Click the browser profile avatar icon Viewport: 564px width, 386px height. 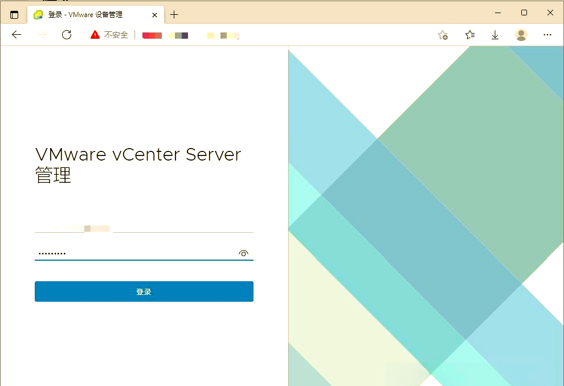coord(521,35)
